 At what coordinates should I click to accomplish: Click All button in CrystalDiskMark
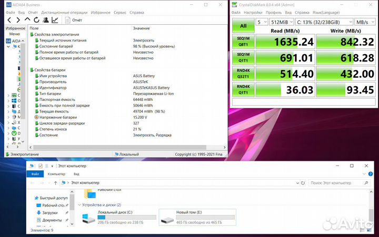click(x=243, y=26)
